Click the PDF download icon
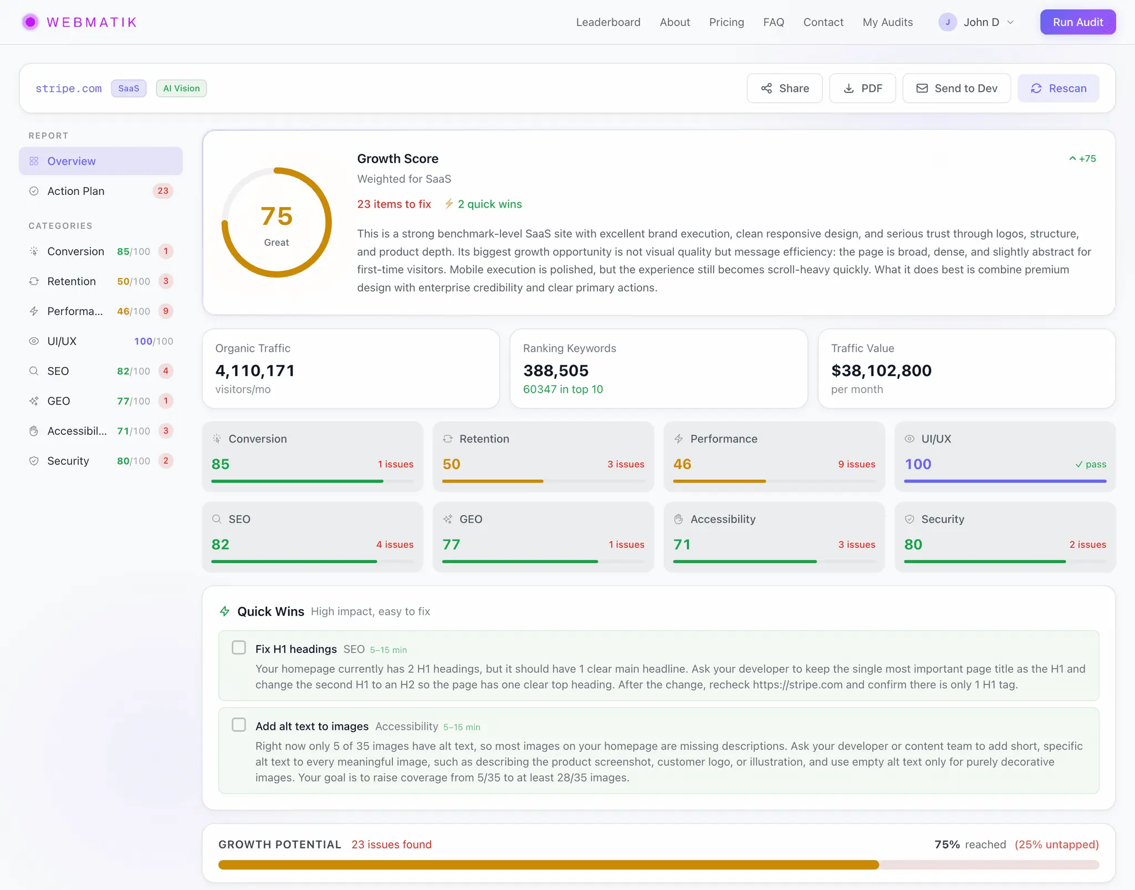The width and height of the screenshot is (1135, 890). (x=848, y=88)
